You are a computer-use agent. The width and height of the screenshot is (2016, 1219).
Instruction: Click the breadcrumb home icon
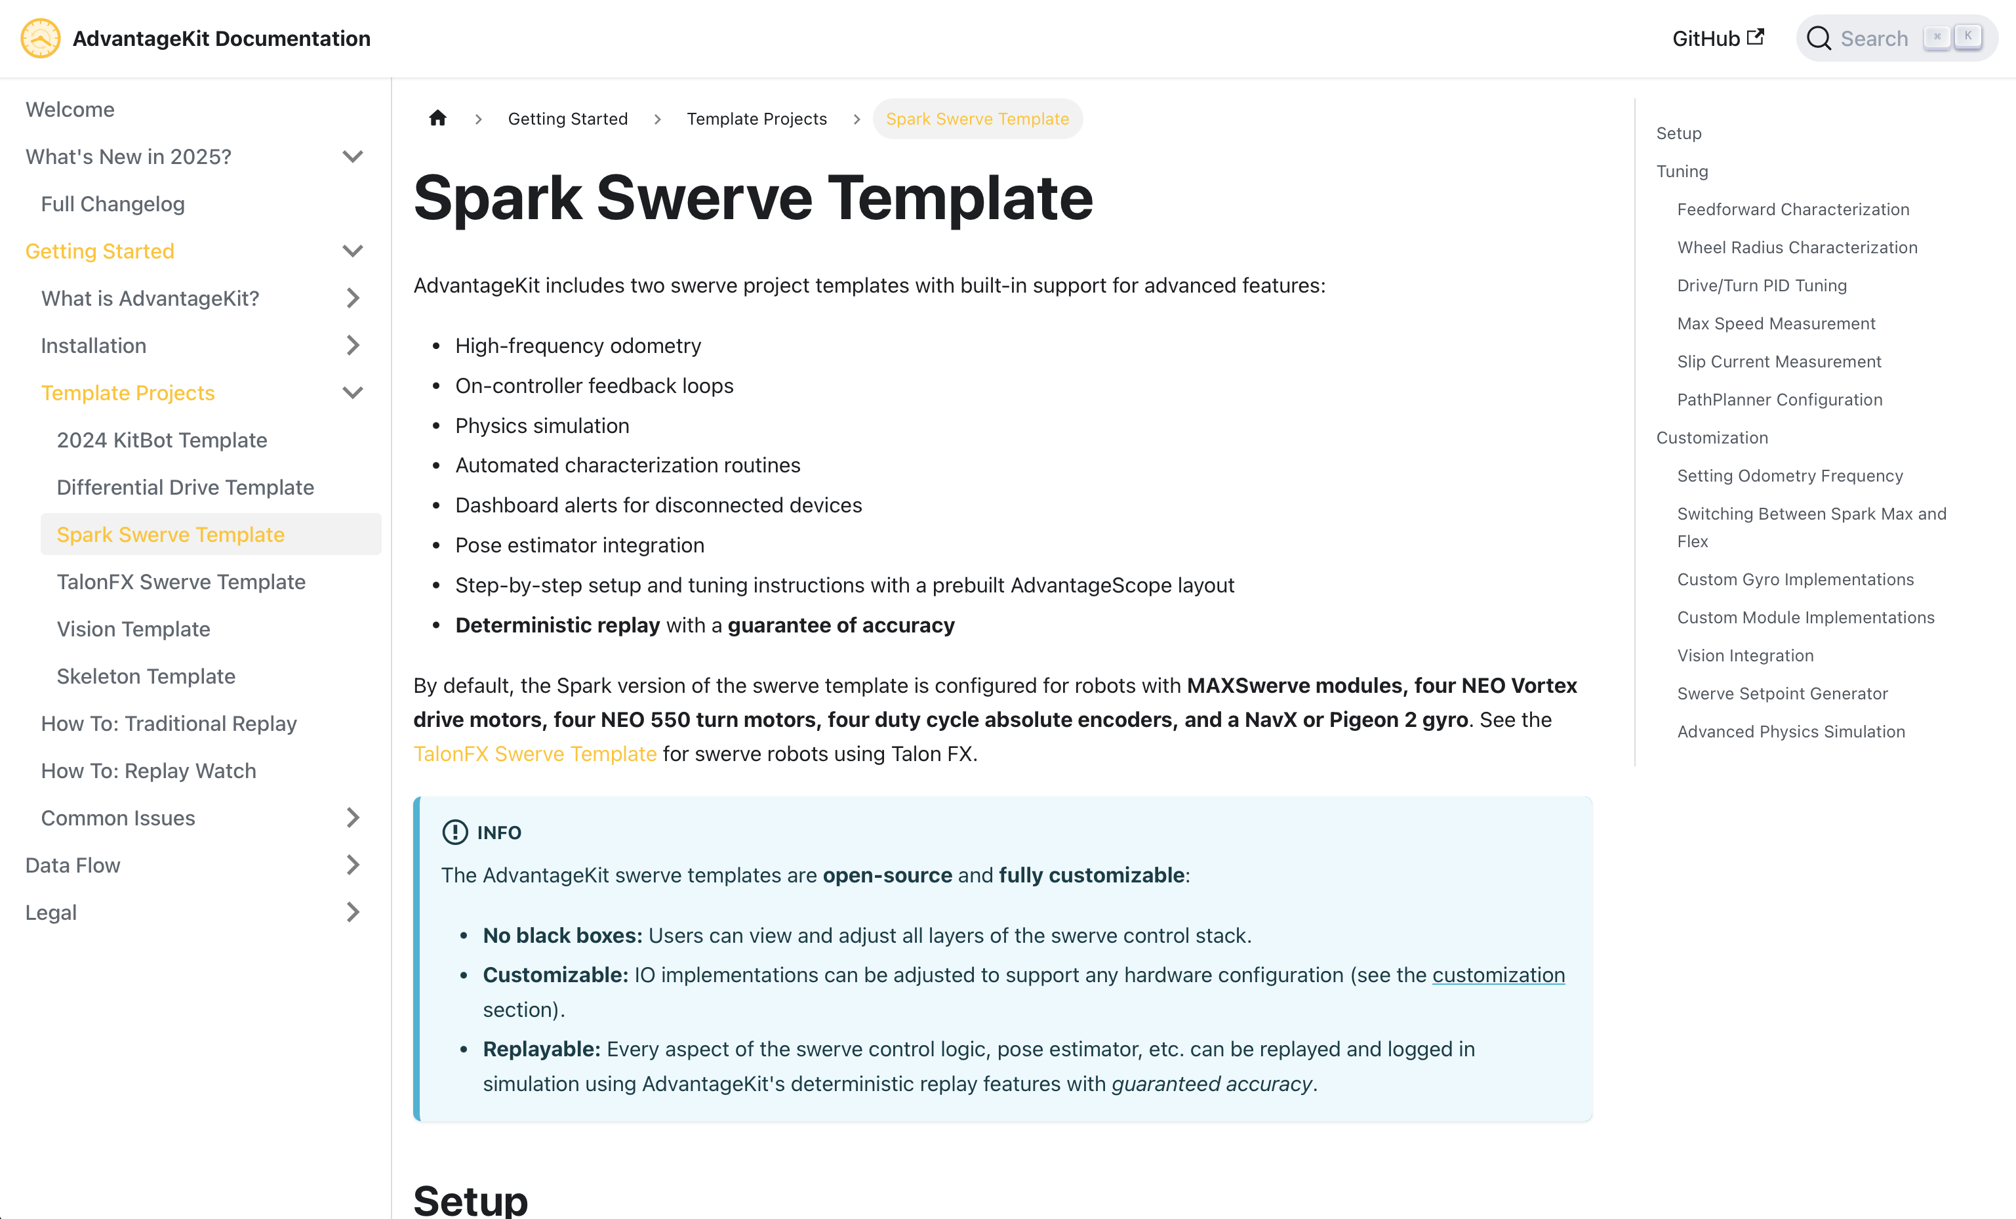437,118
